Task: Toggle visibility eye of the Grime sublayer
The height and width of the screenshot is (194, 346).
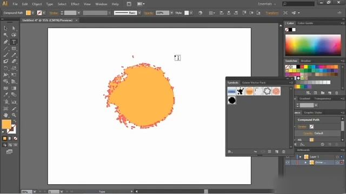Action: [288, 163]
